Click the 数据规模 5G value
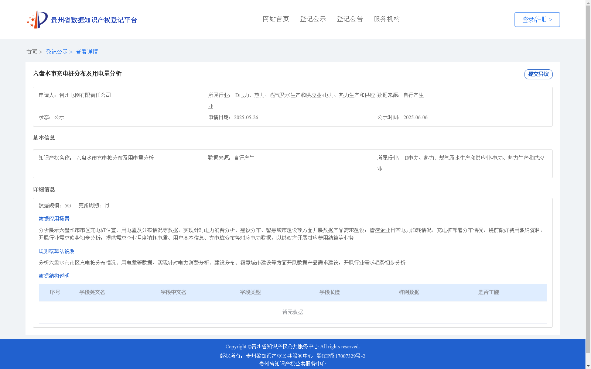 pyautogui.click(x=68, y=206)
